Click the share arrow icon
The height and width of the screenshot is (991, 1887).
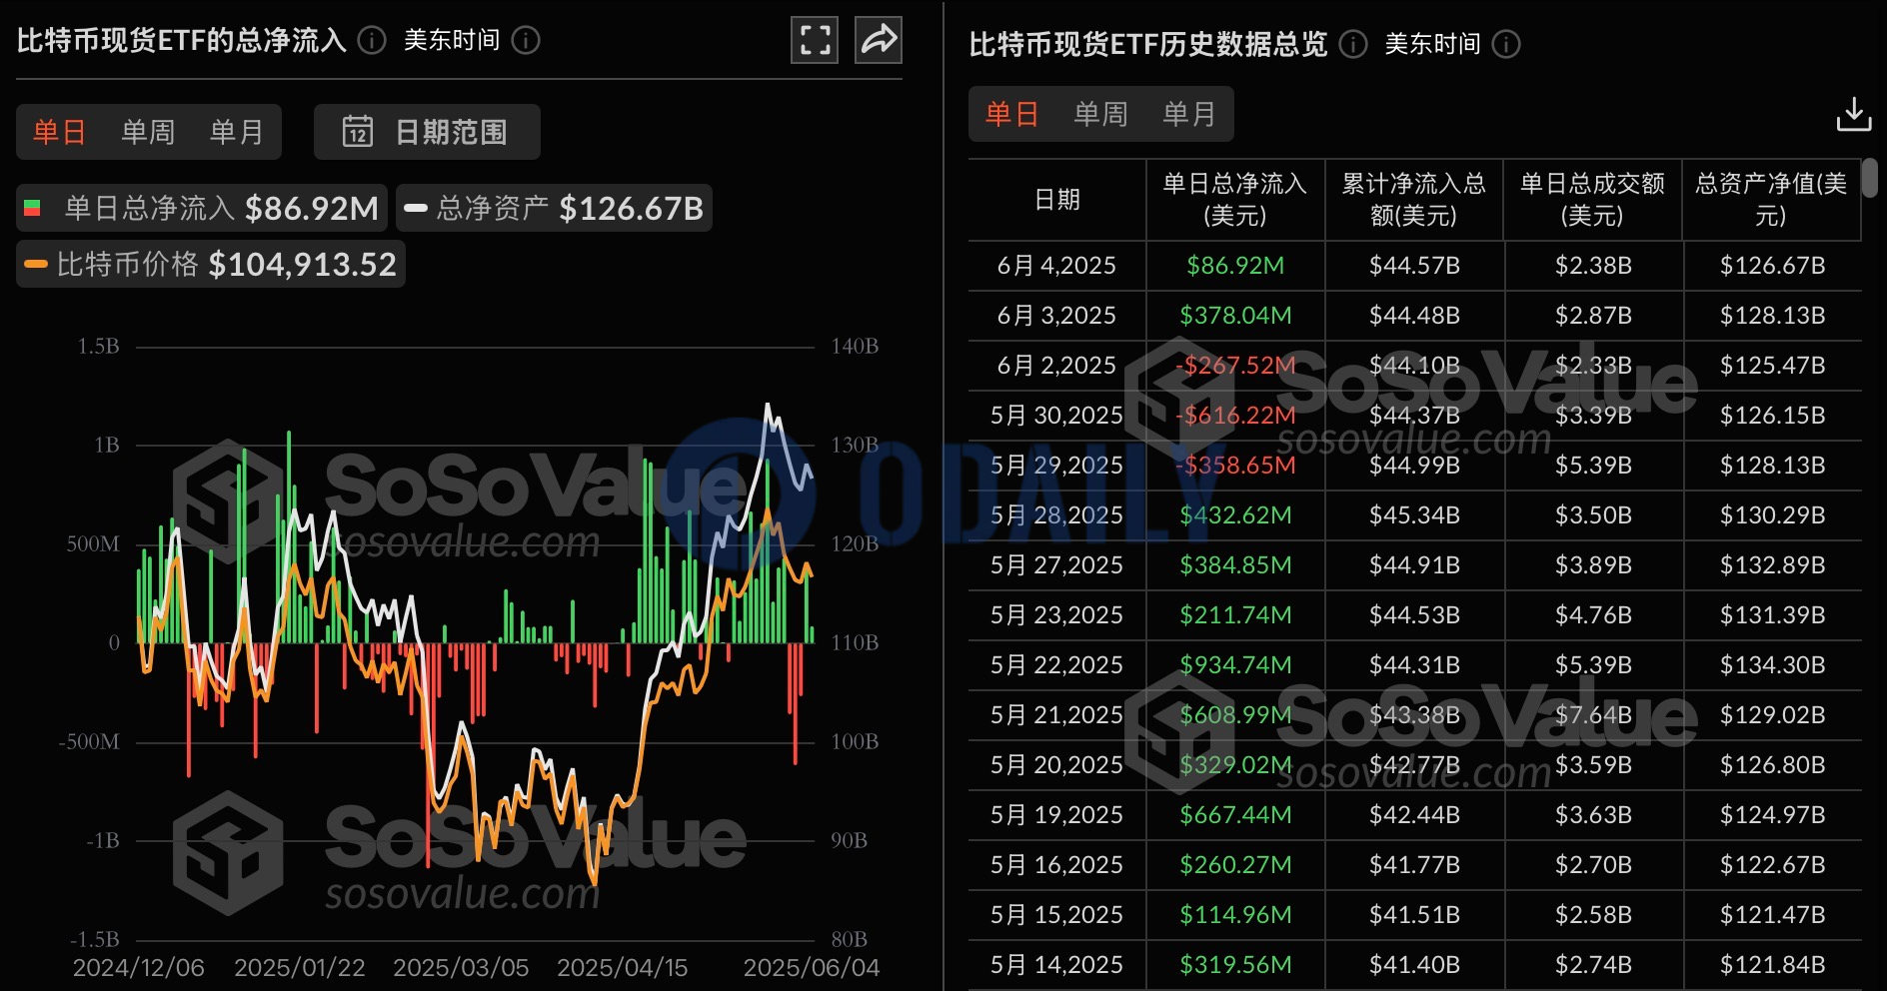879,40
